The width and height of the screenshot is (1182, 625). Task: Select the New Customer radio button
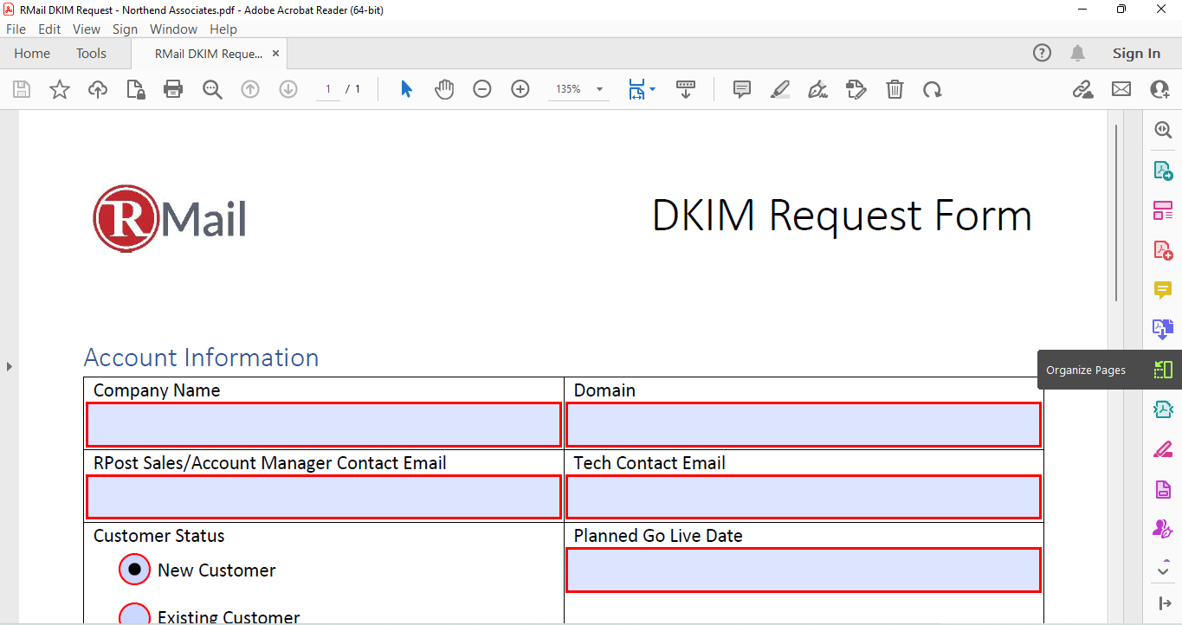134,569
